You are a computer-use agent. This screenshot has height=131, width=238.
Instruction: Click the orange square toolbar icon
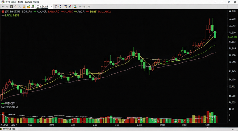pyautogui.click(x=24, y=7)
